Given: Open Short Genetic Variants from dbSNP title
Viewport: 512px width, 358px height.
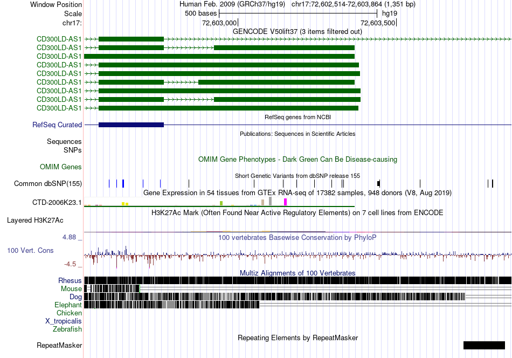Looking at the screenshot, I should pos(297,176).
